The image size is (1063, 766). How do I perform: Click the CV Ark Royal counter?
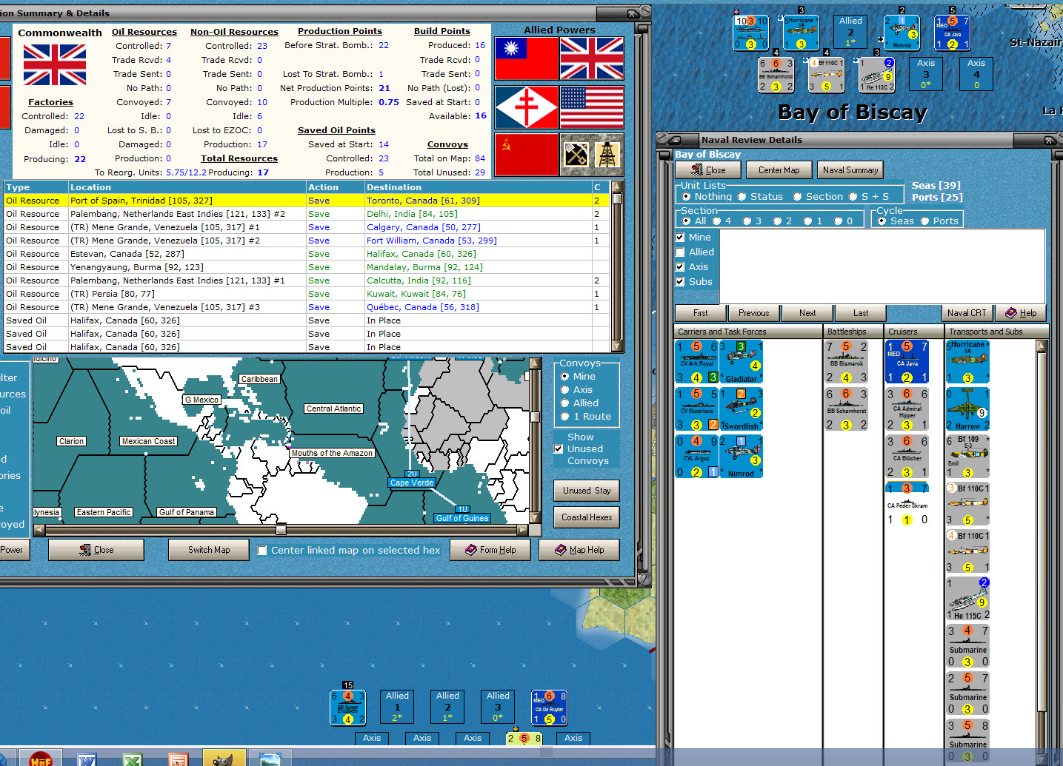(x=697, y=362)
